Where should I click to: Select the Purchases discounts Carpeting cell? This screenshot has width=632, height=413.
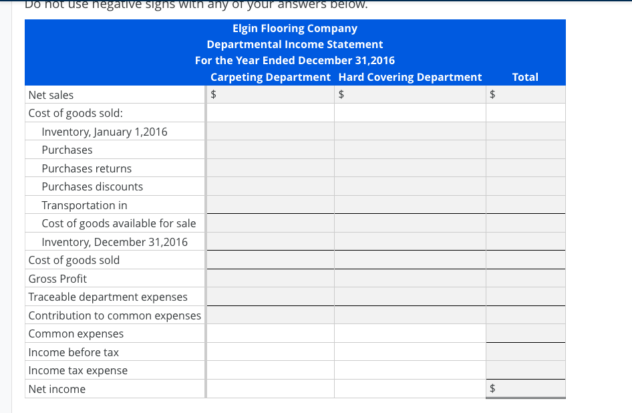tap(271, 186)
